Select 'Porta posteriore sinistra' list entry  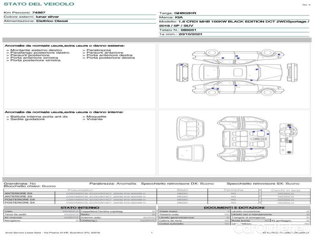(x=35, y=60)
